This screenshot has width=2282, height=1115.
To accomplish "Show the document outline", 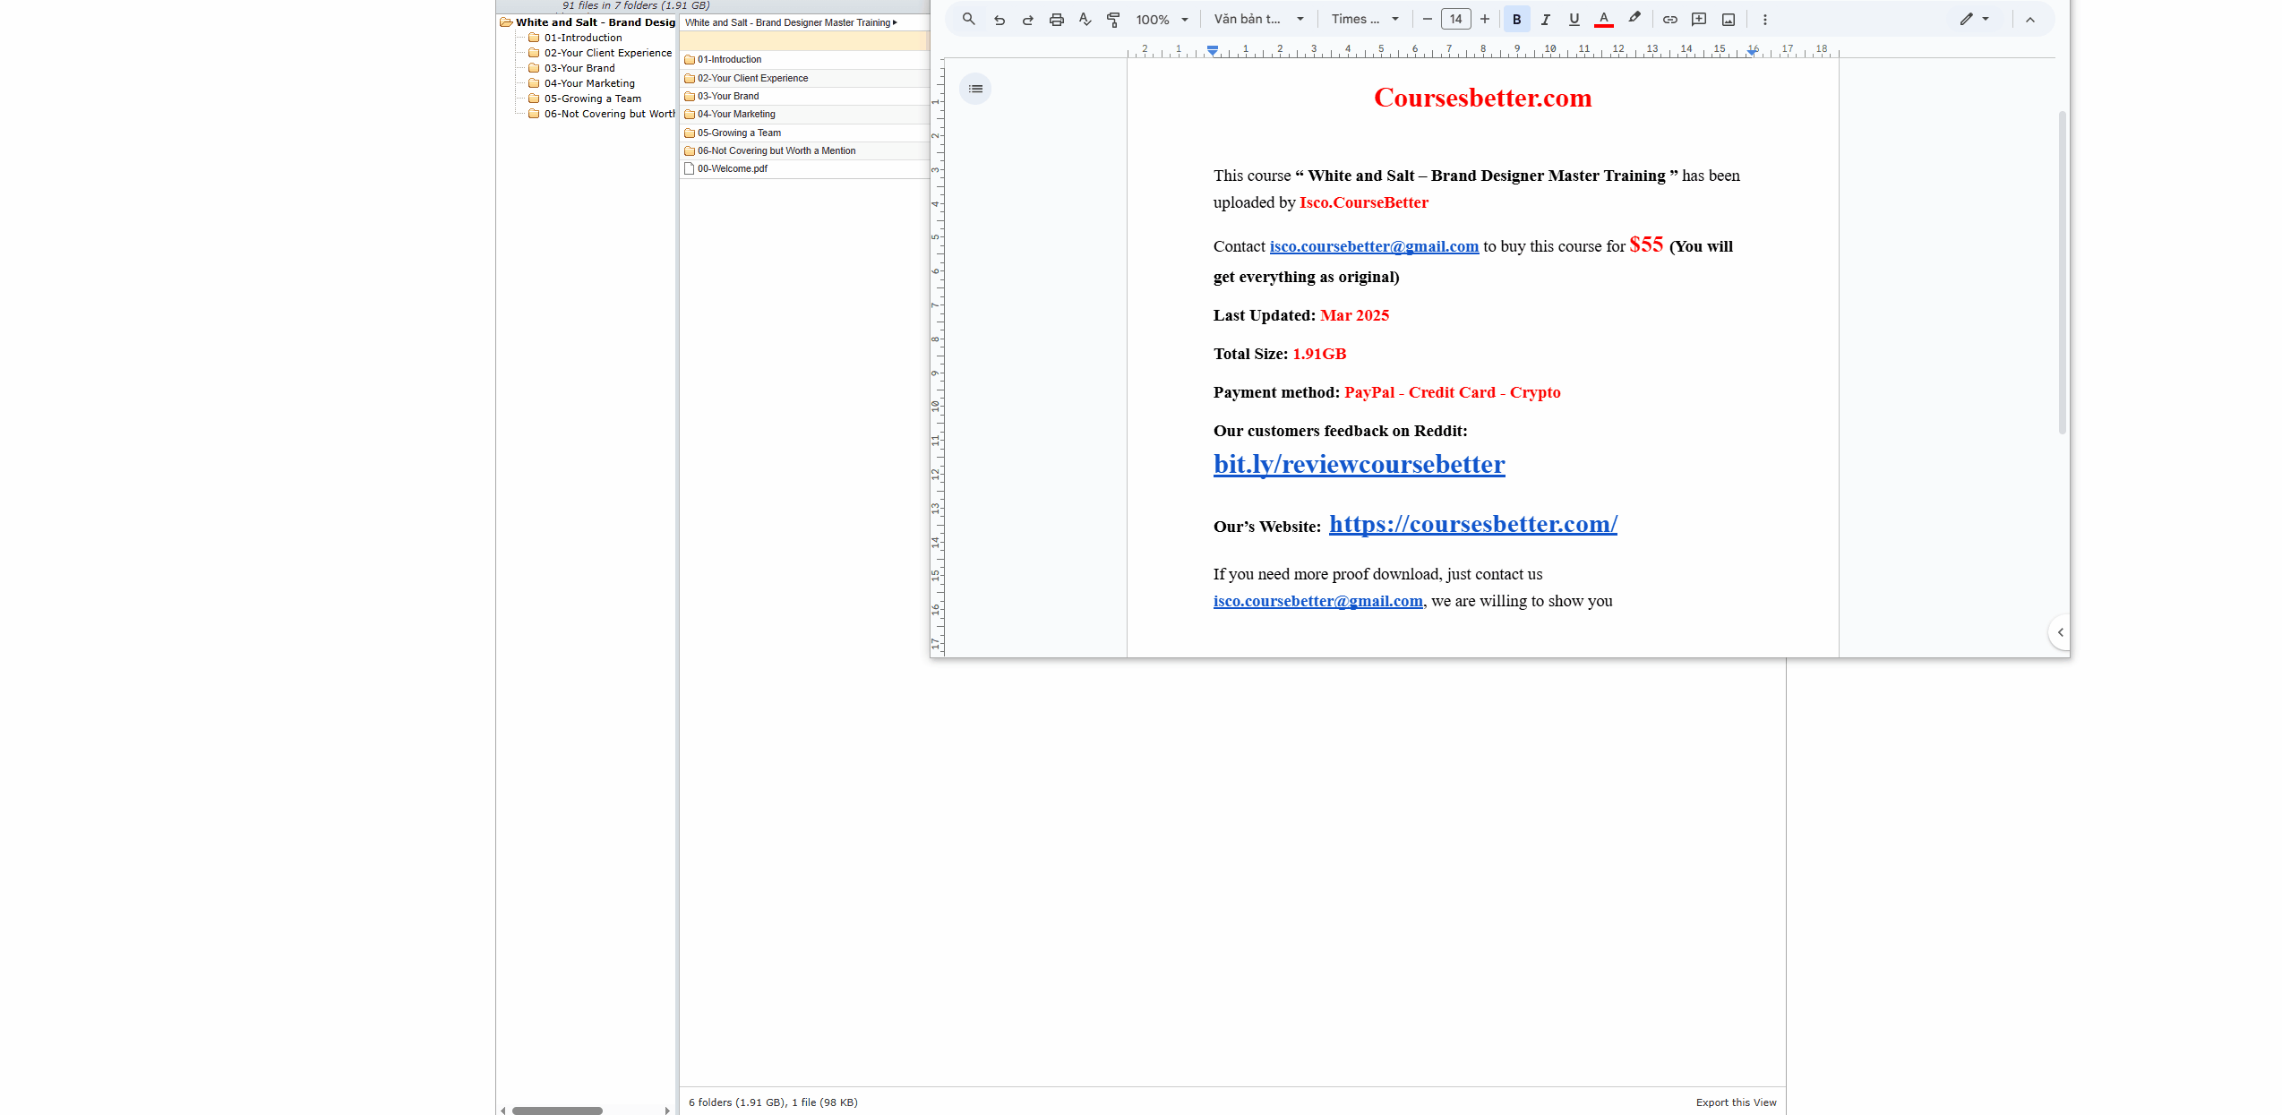I will tap(975, 89).
